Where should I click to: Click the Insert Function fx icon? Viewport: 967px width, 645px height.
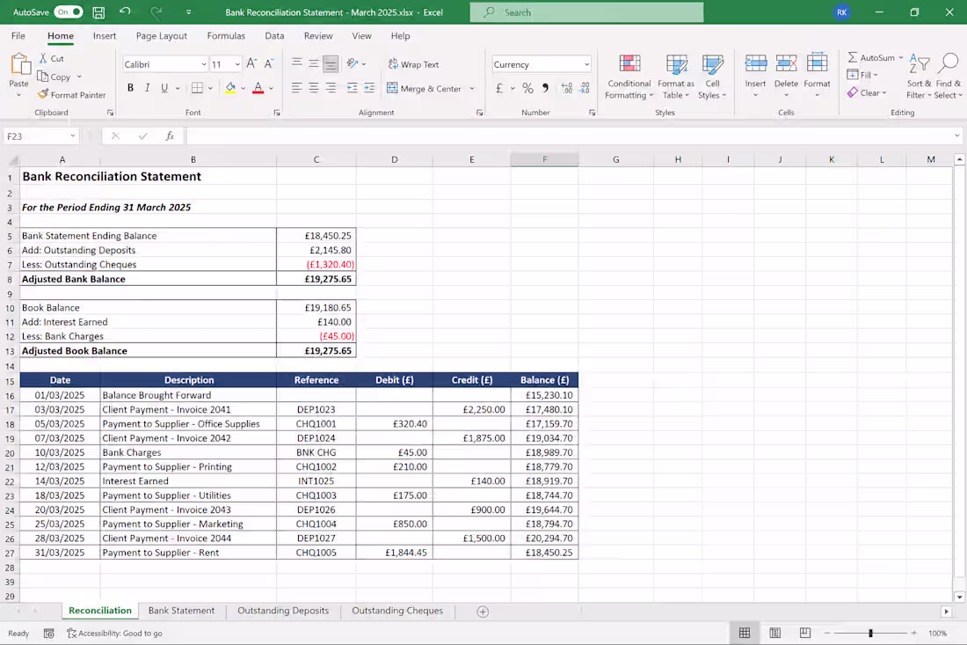[170, 136]
